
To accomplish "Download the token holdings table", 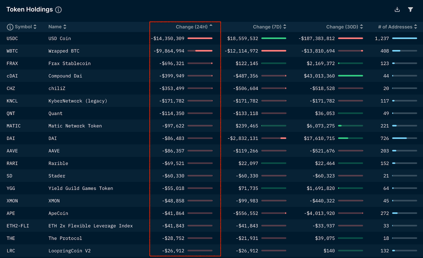I will tap(397, 10).
